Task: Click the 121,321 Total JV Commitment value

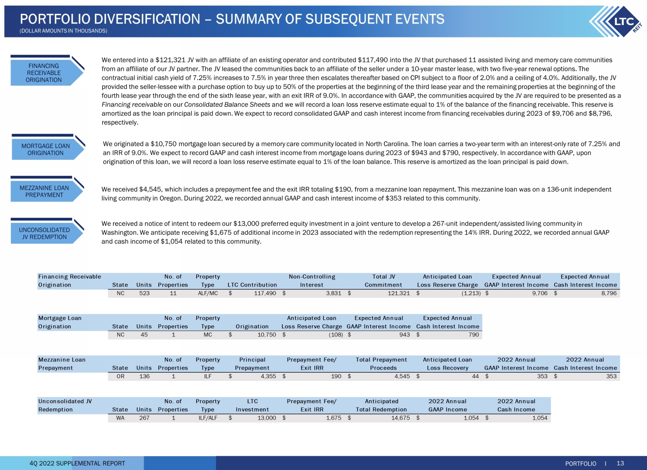Action: coord(399,293)
